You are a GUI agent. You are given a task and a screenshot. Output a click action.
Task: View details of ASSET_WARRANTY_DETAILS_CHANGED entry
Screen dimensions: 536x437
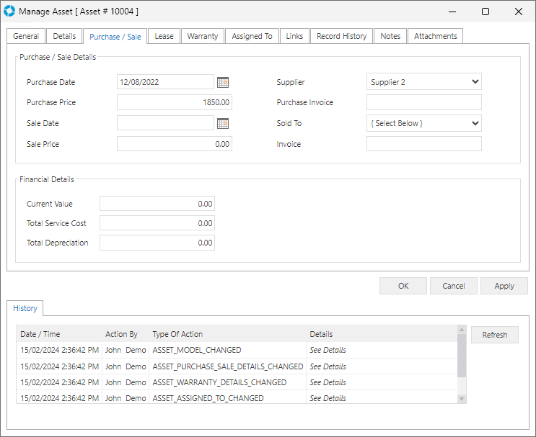pos(328,382)
